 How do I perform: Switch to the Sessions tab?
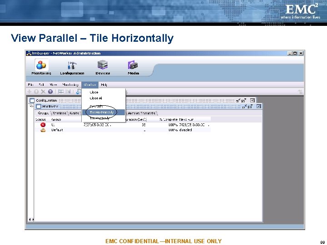click(59, 113)
